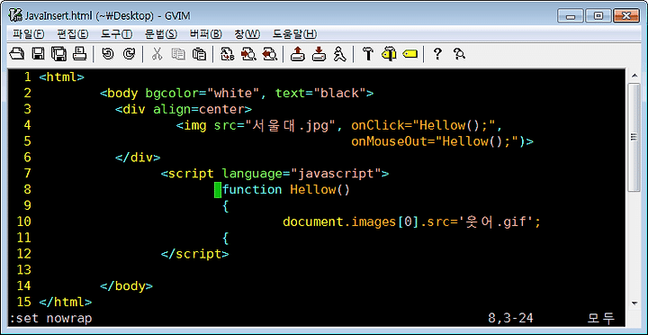
Task: Click '모두' indicator in status line
Action: [x=601, y=319]
